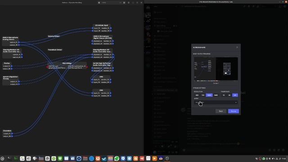This screenshot has width=288, height=162.
Task: Click Chromium input node monitor_FL port
Action: (111, 28)
